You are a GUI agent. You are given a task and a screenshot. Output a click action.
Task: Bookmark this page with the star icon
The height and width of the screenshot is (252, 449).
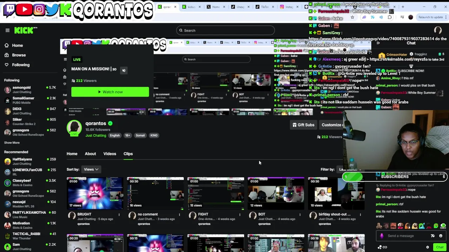pyautogui.click(x=352, y=17)
